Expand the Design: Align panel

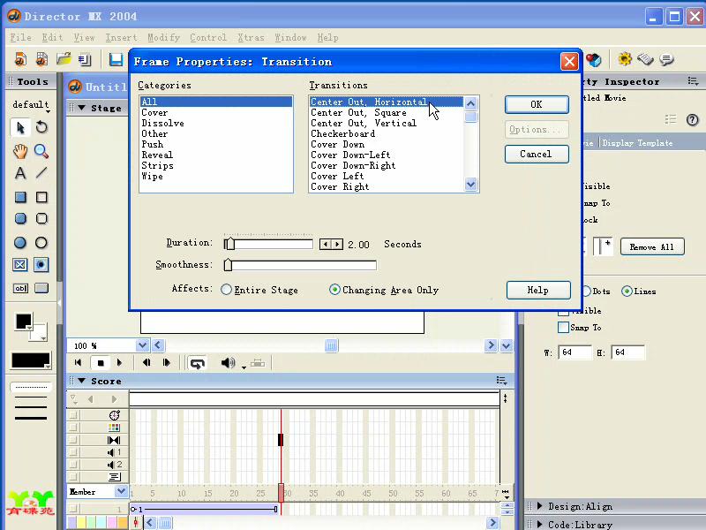pyautogui.click(x=539, y=506)
